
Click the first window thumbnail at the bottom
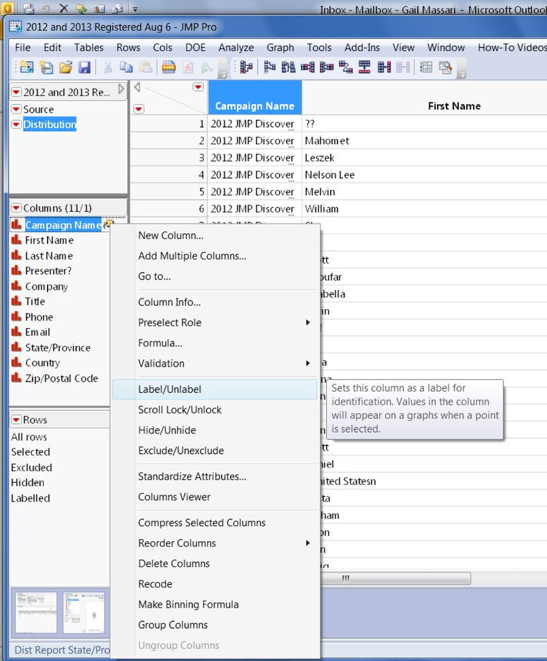(x=36, y=612)
